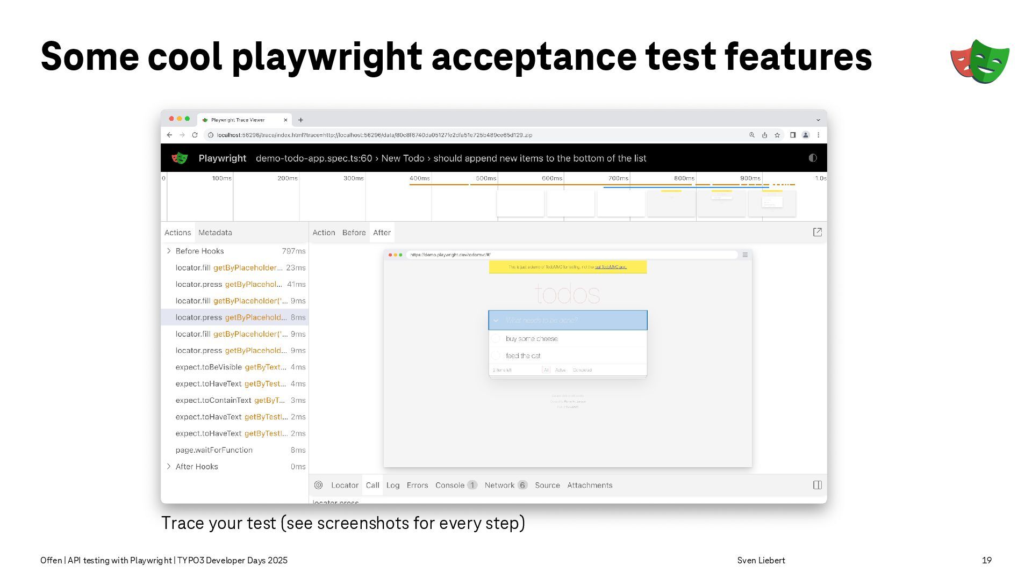Select the expect.toBeVisible action
The height and width of the screenshot is (580, 1032).
235,367
